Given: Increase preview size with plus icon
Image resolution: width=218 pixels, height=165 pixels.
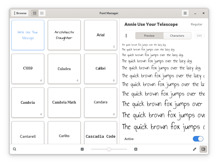Looking at the screenshot, I should pos(136,149).
